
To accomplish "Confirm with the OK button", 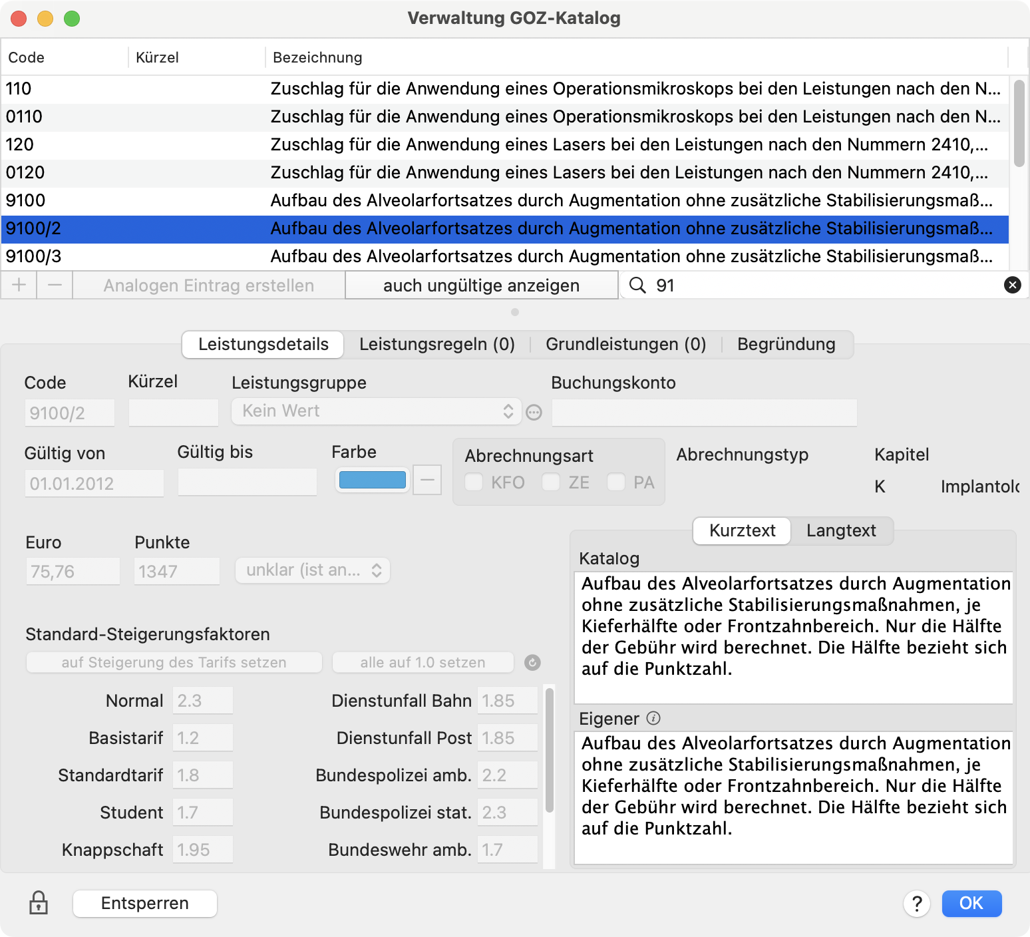I will tap(971, 904).
